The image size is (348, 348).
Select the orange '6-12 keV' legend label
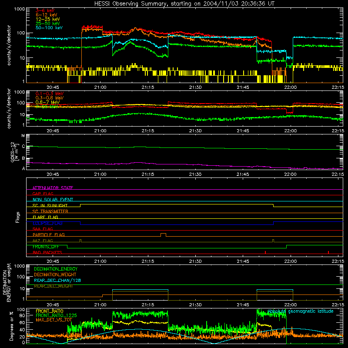pyautogui.click(x=46, y=15)
